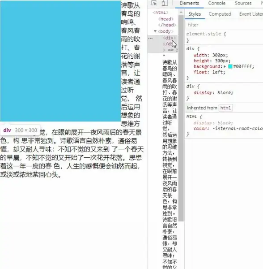This screenshot has width=263, height=269.
Task: Switch to the Sources tab
Action: (x=243, y=3)
